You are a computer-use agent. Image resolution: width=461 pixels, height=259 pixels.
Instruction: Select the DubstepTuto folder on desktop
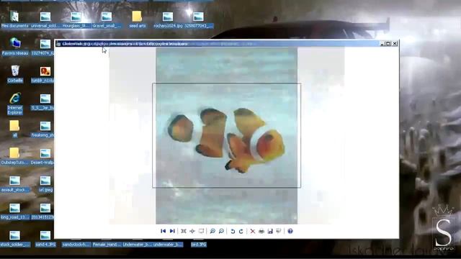(x=14, y=156)
